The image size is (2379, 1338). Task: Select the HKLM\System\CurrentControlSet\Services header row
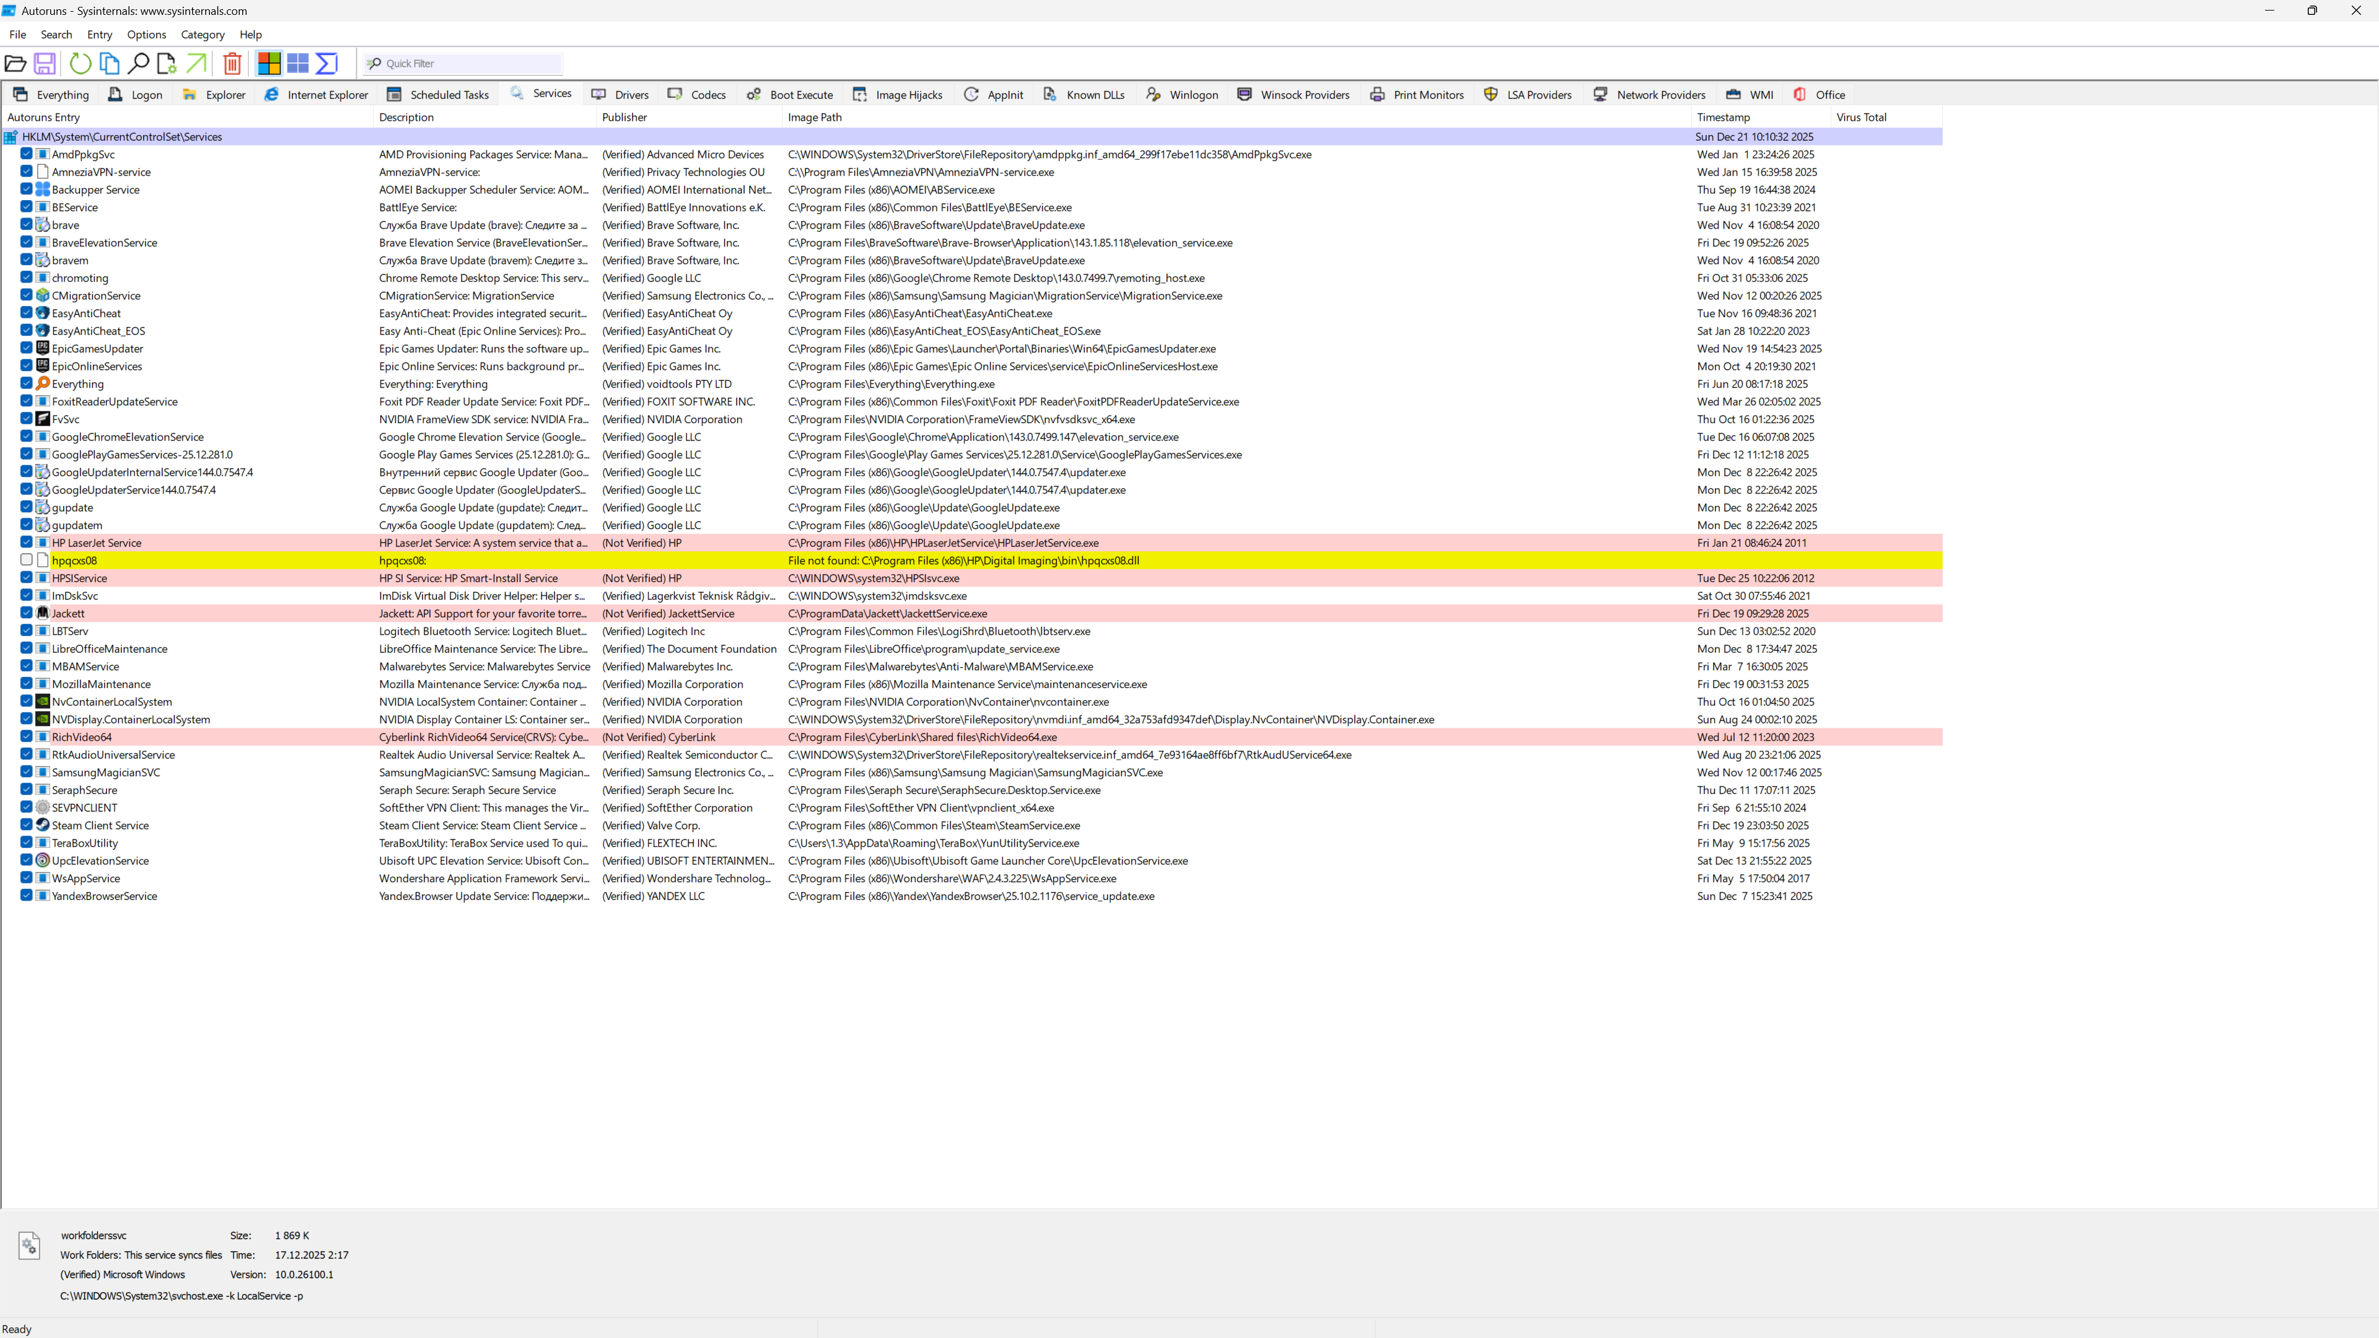122,137
